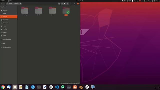Open Documents in the sidebar
Image resolution: width=160 pixels, height=90 pixels.
click(x=9, y=20)
